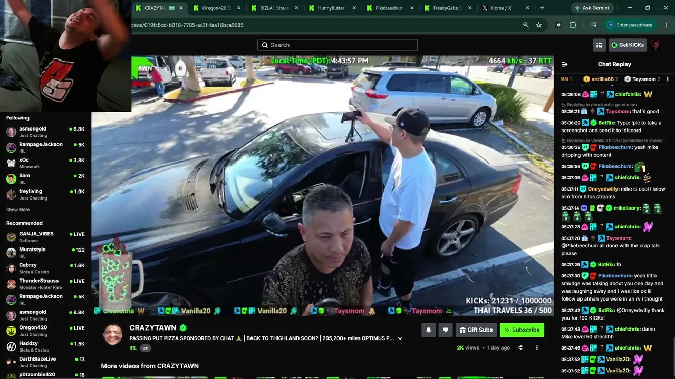Click the Get KICKs button
Viewport: 675px width, 379px height.
tap(628, 45)
